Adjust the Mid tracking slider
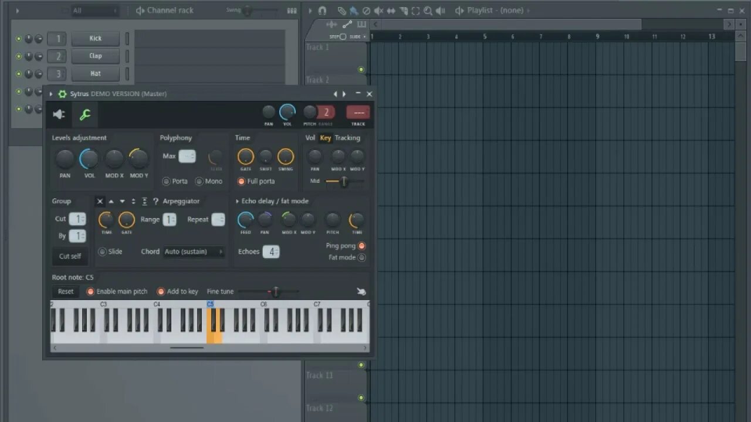Screen dimensions: 751x422 (344, 181)
